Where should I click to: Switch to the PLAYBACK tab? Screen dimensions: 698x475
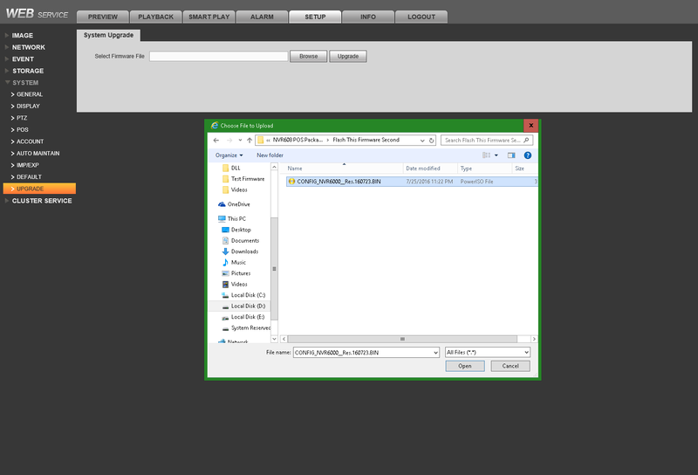(x=156, y=17)
